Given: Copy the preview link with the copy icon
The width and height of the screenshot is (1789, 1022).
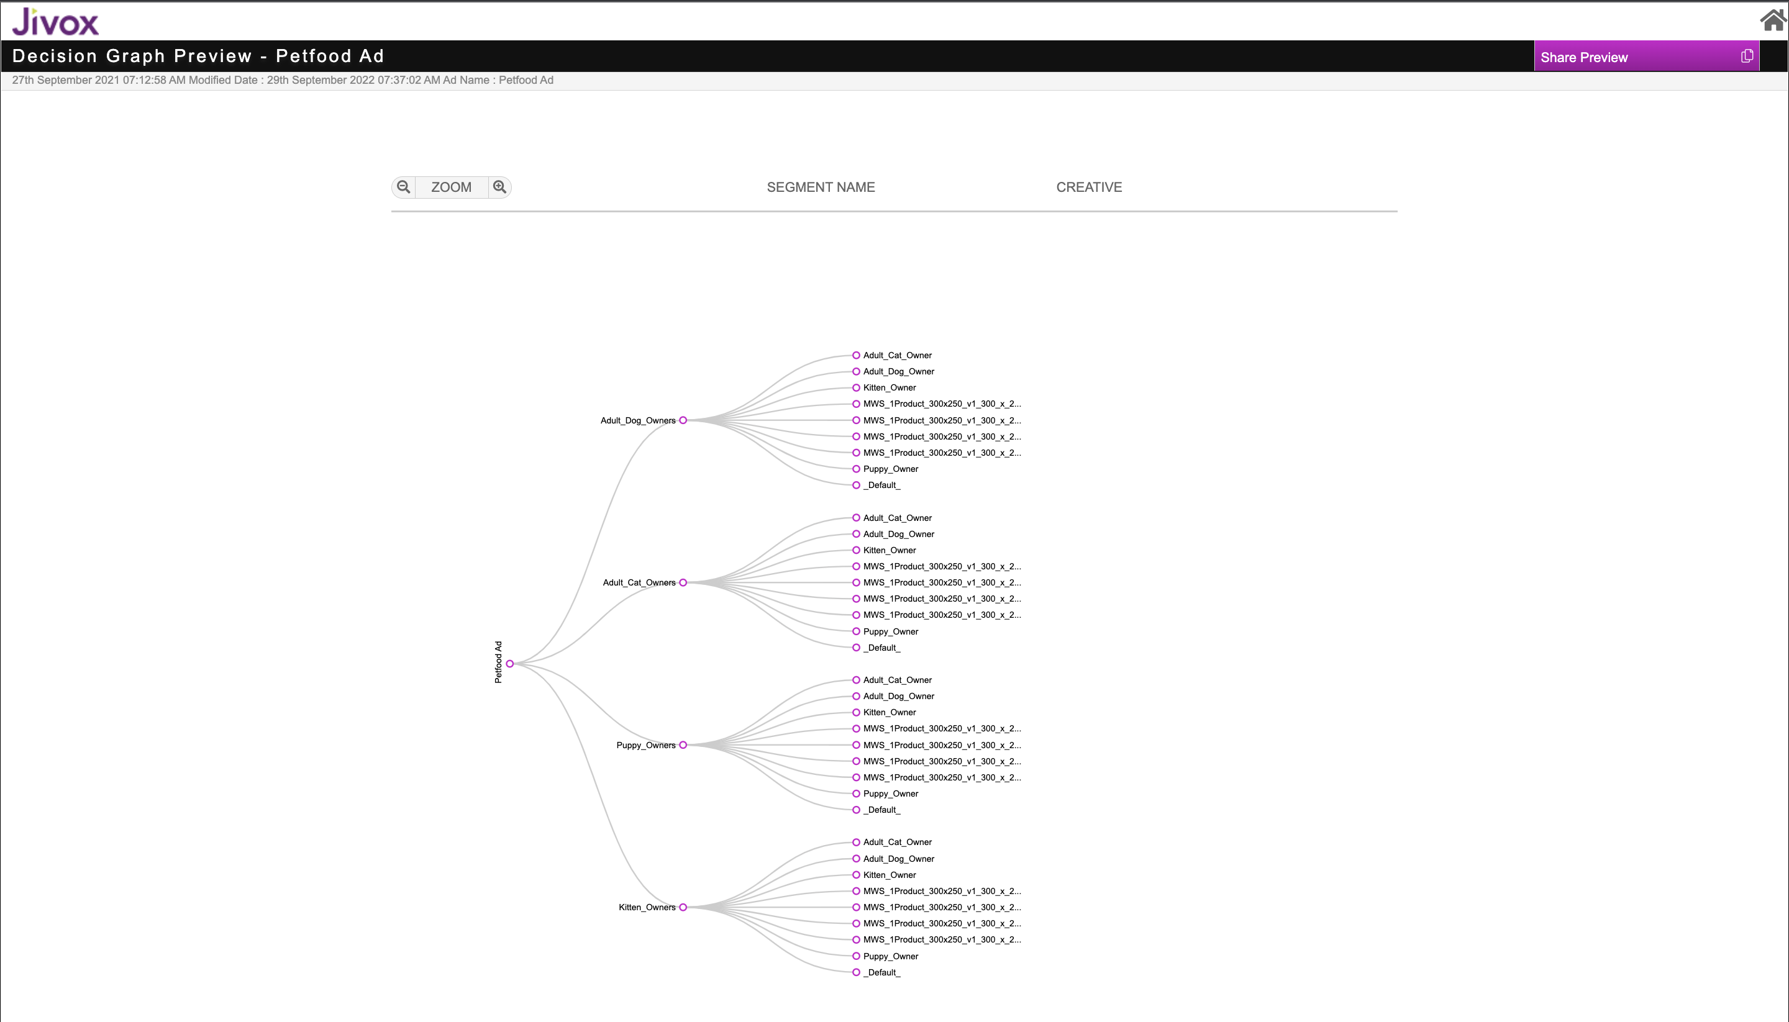Looking at the screenshot, I should [x=1747, y=56].
